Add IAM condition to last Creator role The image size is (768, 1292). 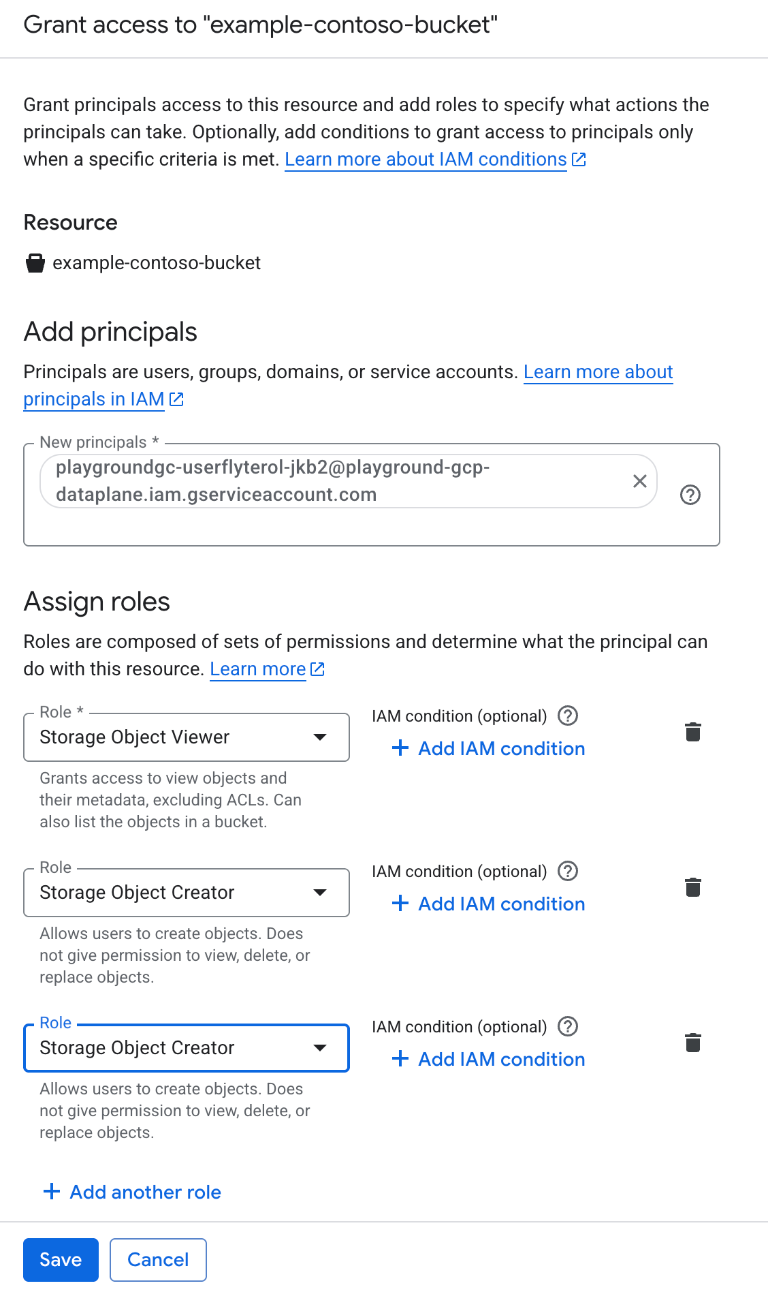tap(489, 1059)
